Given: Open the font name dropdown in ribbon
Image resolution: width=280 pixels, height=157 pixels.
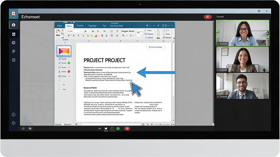Looking at the screenshot, I should coord(75,31).
